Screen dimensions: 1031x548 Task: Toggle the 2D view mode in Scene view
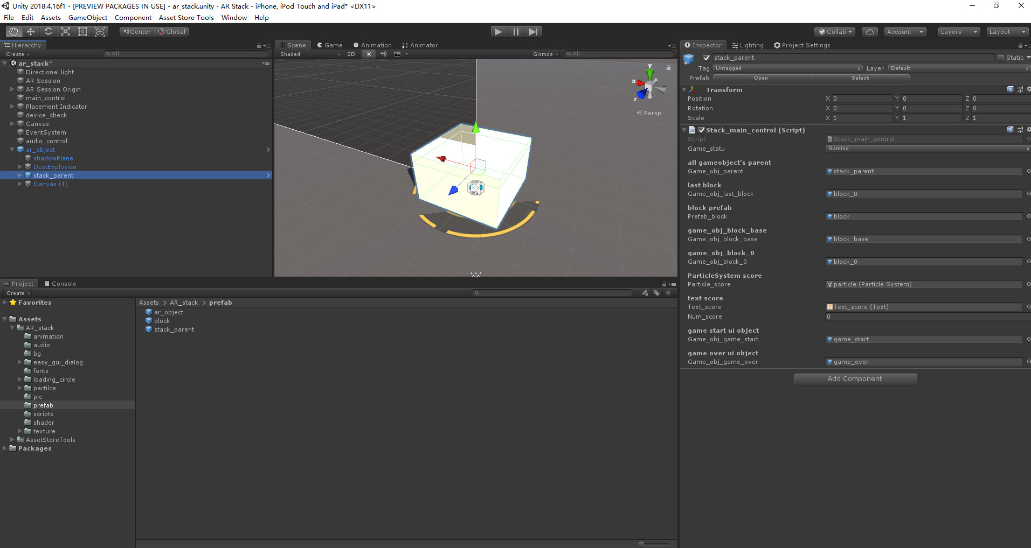click(x=351, y=54)
